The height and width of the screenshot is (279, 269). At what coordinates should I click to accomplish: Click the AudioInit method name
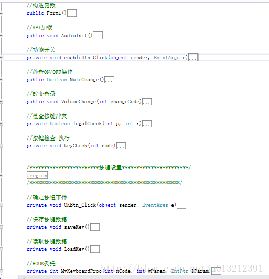pos(74,36)
